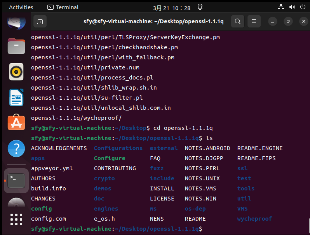Open the Files manager in dock

(x=16, y=47)
